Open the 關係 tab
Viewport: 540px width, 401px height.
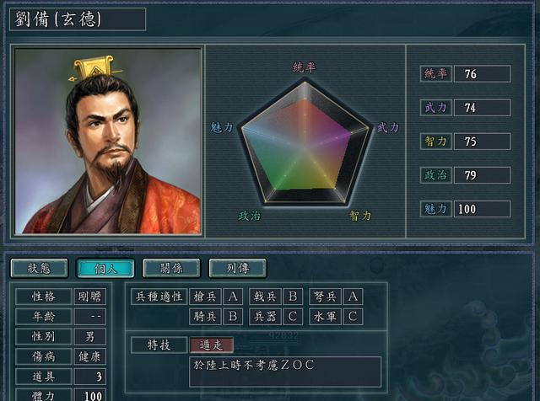pos(171,268)
